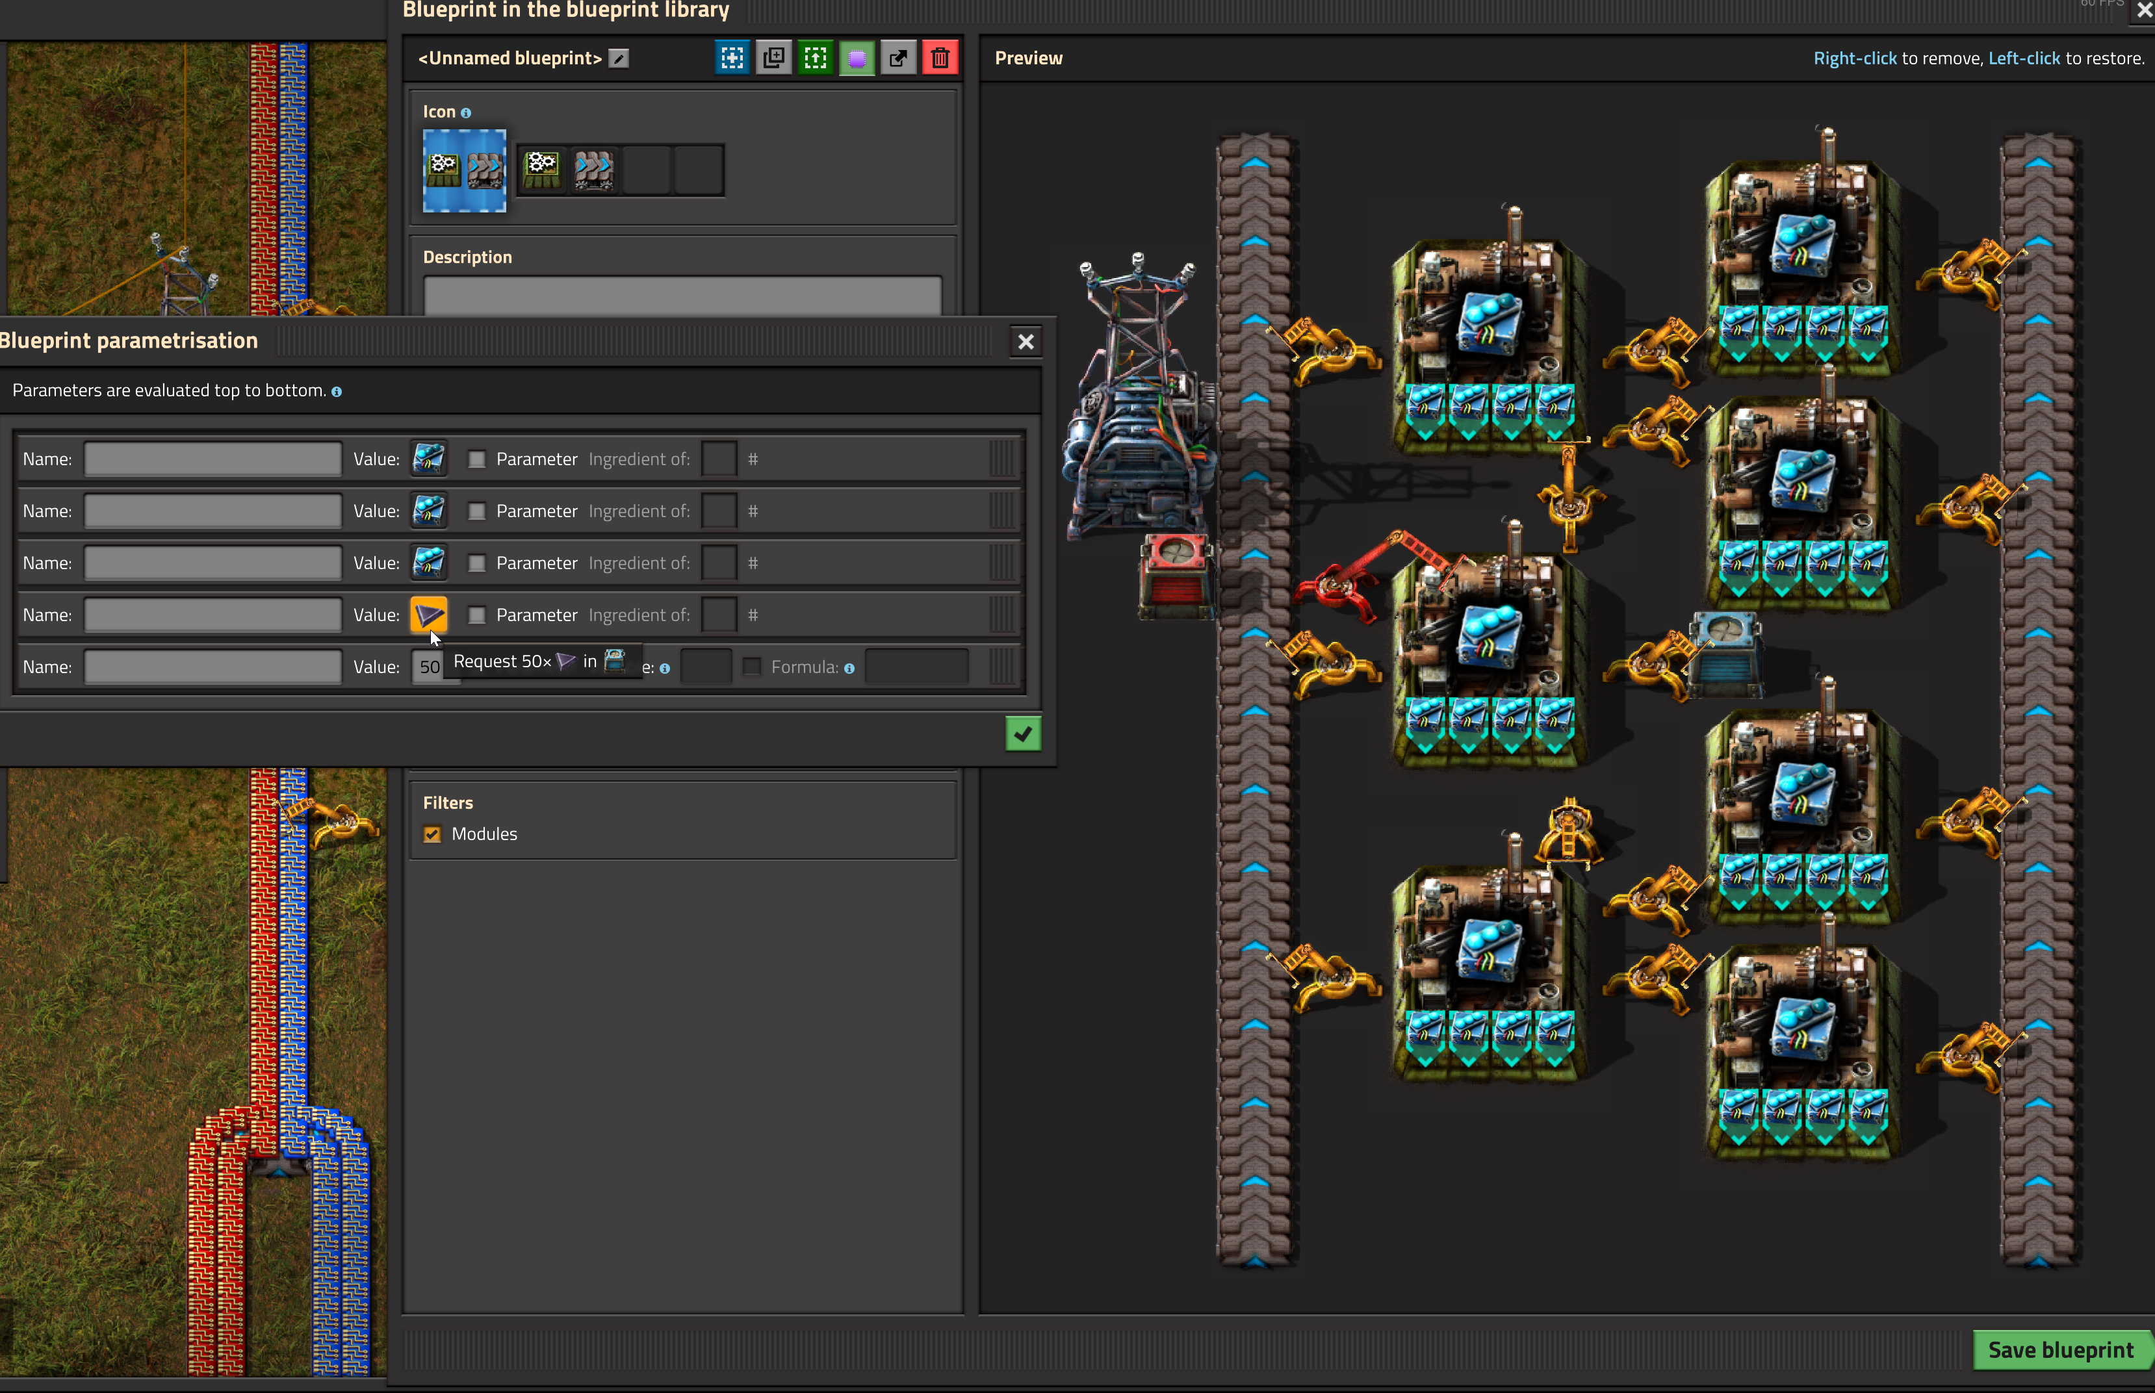Click 'Ingredient of' slot in first row
The width and height of the screenshot is (2155, 1393).
pos(719,459)
